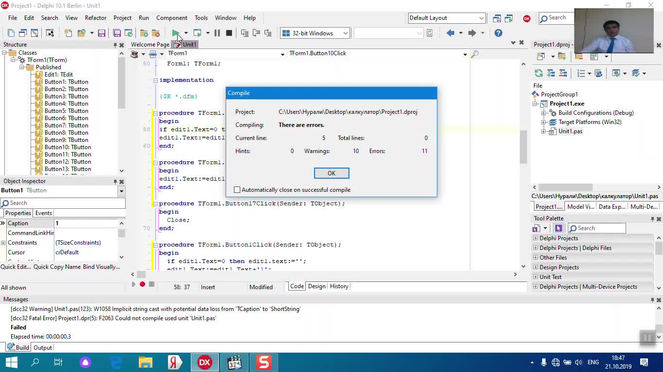Open DX Delphi app in taskbar
The image size is (663, 372).
coord(205,362)
